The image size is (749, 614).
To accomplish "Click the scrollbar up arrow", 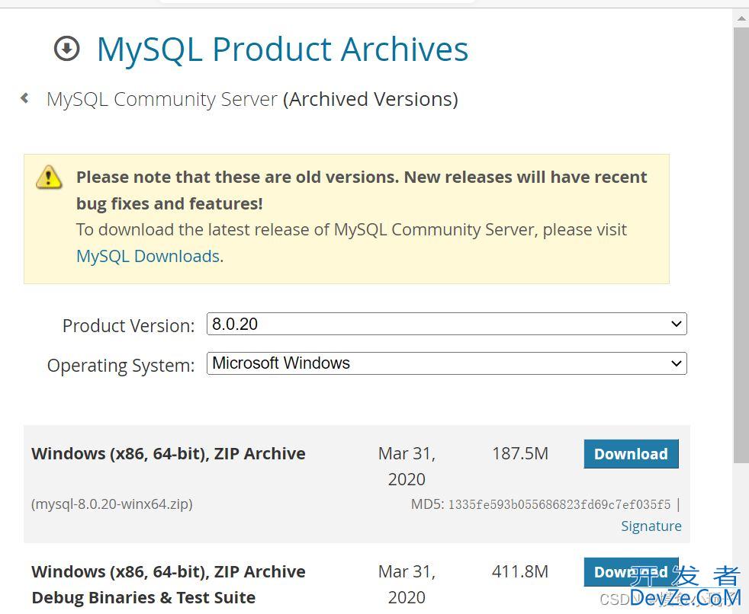I will [741, 18].
